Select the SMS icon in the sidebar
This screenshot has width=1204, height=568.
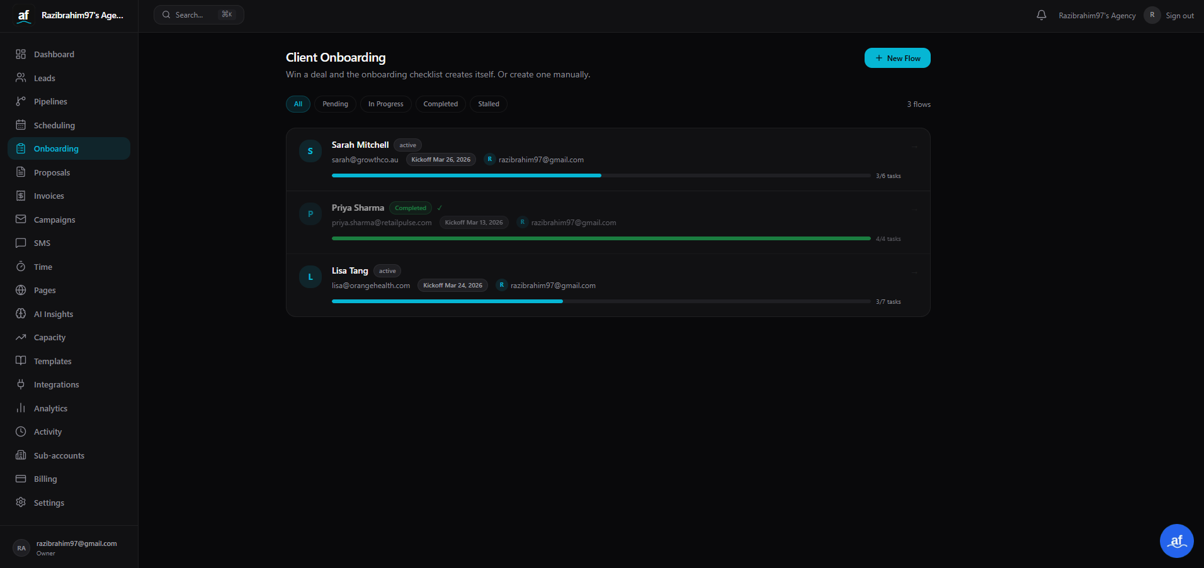21,243
